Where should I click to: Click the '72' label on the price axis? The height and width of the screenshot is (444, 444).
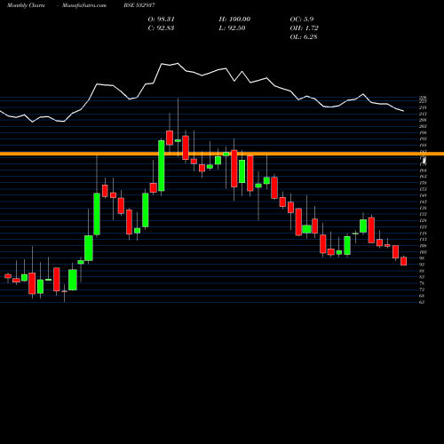pos(422,289)
